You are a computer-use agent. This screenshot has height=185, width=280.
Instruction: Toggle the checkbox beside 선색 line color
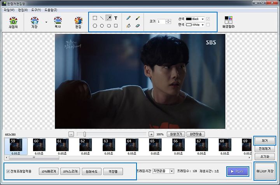point(208,19)
